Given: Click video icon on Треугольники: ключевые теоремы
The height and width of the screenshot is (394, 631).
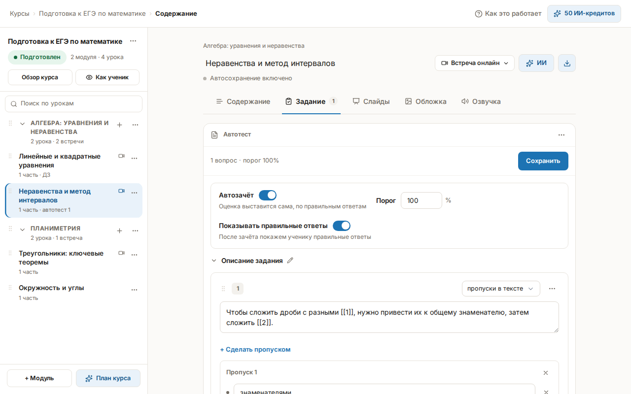Looking at the screenshot, I should coord(121,253).
